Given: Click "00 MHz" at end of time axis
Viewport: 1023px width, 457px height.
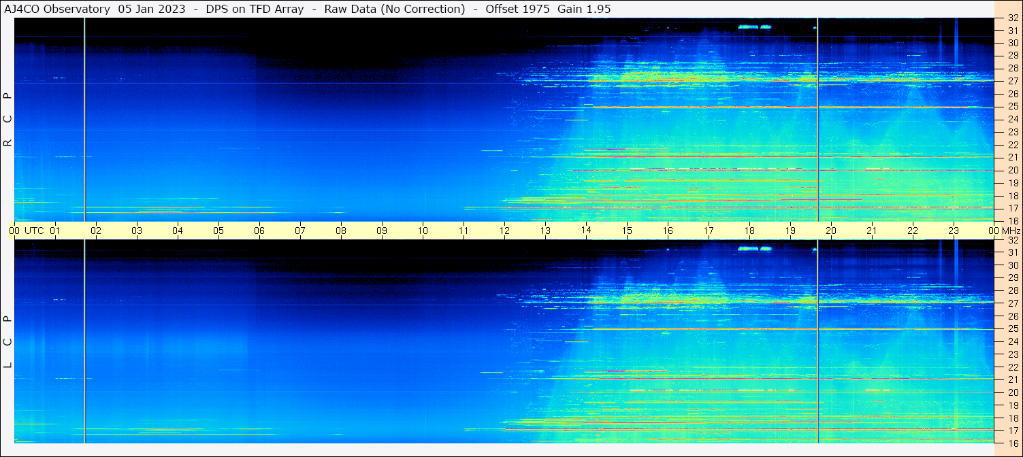Looking at the screenshot, I should click(1003, 231).
